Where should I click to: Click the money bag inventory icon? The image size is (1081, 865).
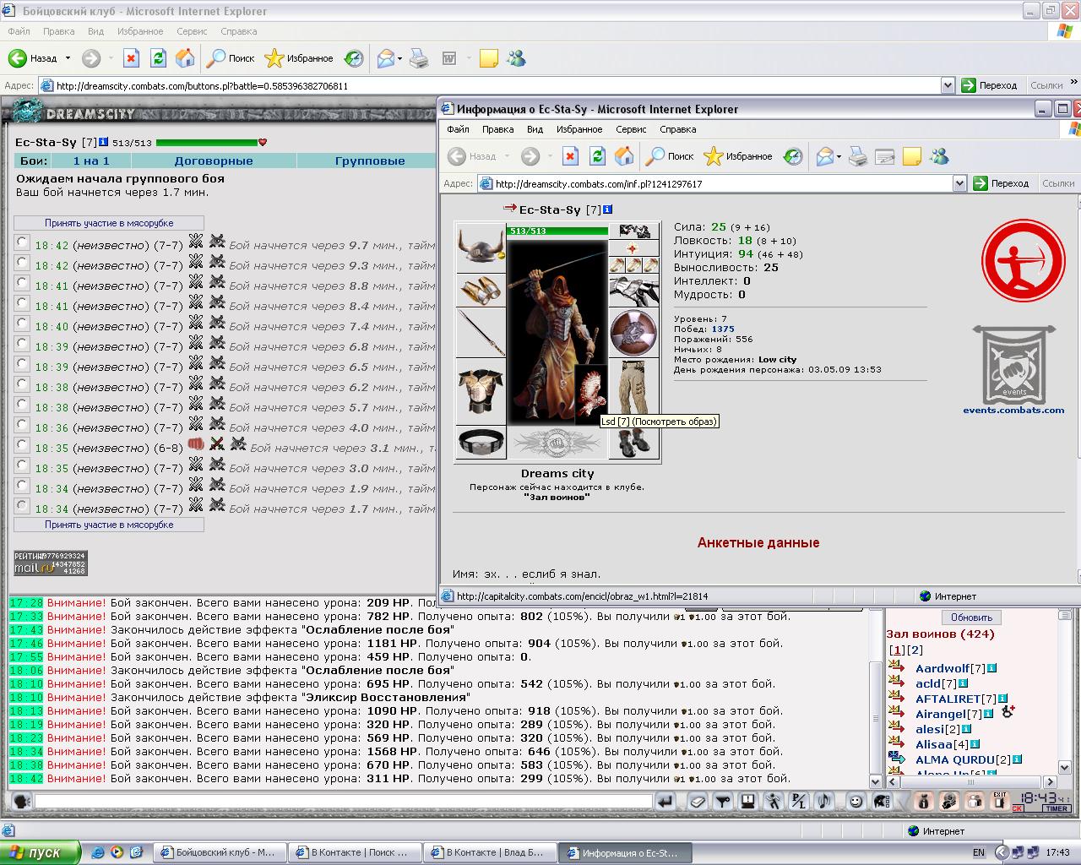tap(924, 800)
